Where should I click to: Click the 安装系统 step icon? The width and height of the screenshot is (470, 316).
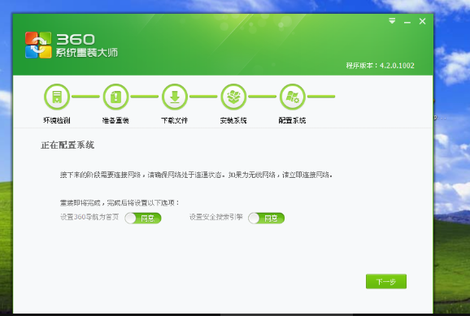(233, 97)
